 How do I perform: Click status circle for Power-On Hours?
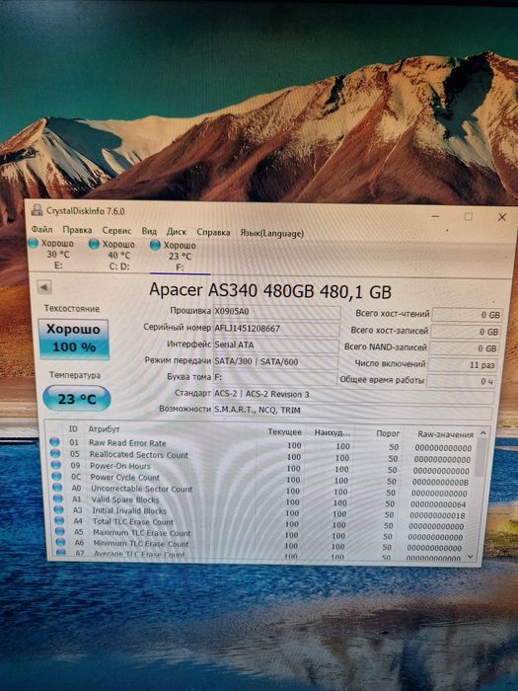56,465
